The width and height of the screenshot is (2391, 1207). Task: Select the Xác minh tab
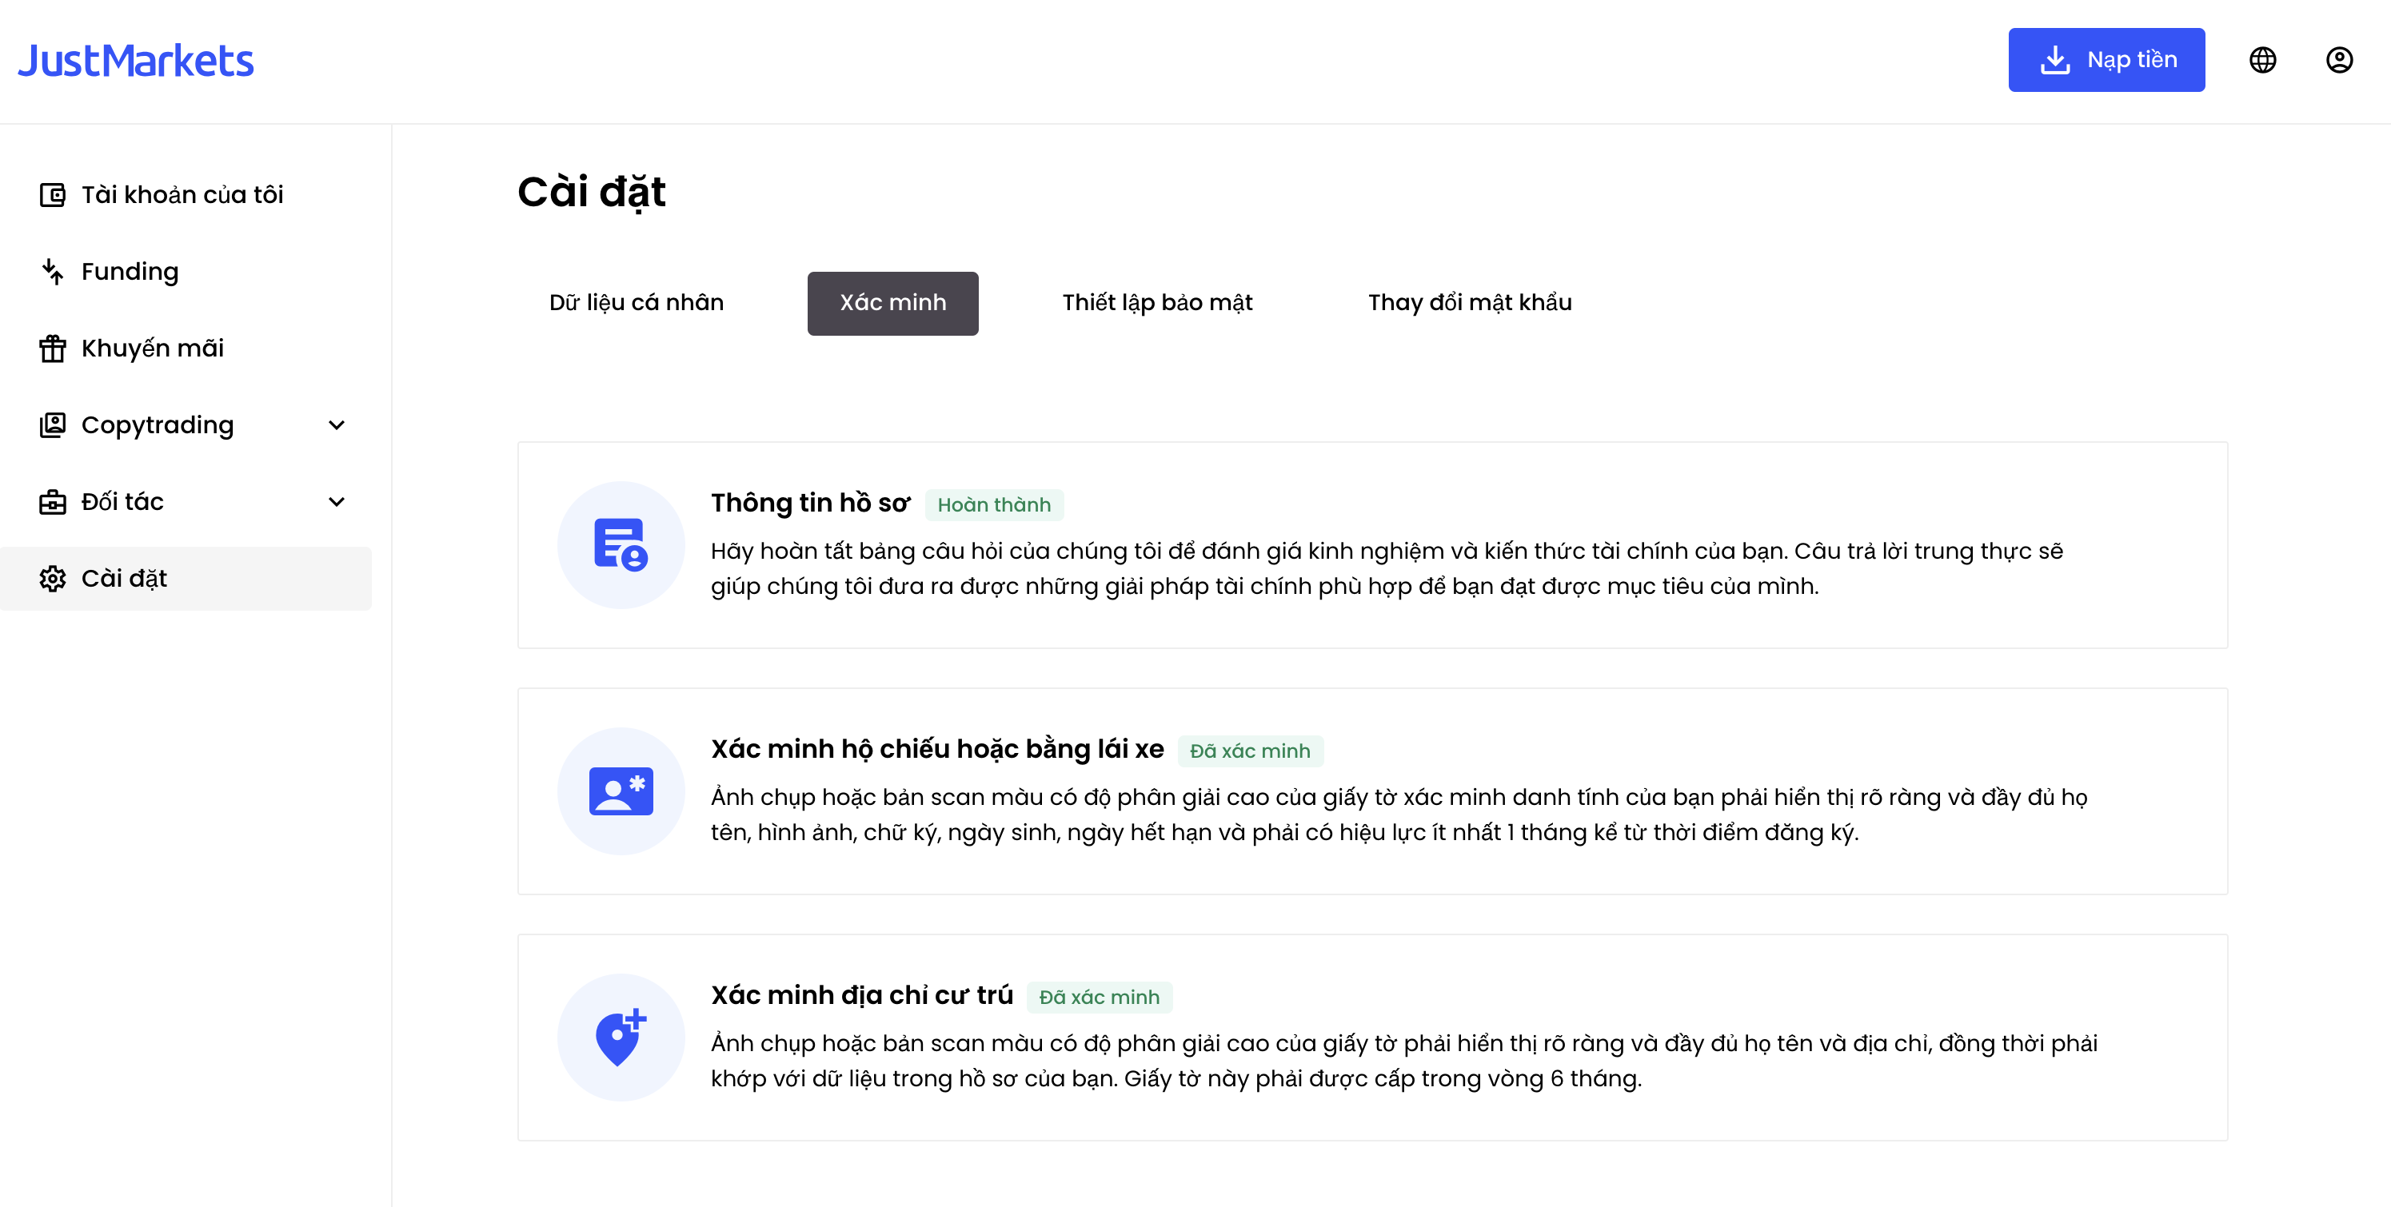[893, 304]
